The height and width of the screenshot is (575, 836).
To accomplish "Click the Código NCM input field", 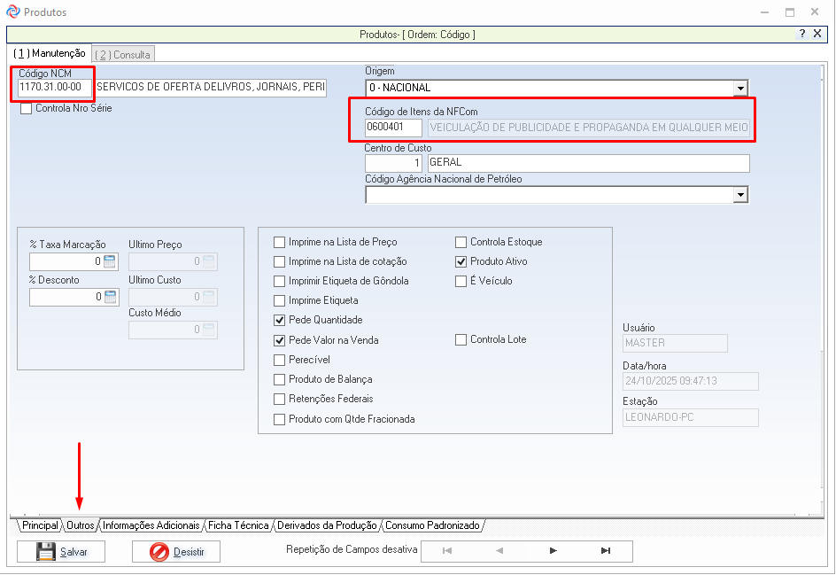I will 55,87.
